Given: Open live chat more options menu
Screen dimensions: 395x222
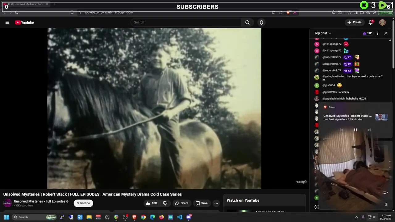Looking at the screenshot, I should point(378,33).
